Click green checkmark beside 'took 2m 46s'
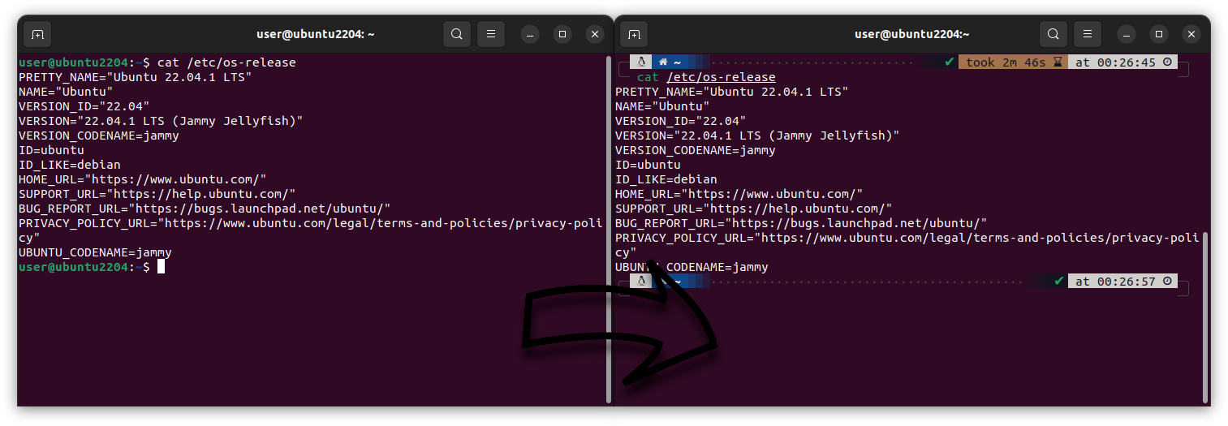Image resolution: width=1228 pixels, height=426 pixels. tap(950, 62)
